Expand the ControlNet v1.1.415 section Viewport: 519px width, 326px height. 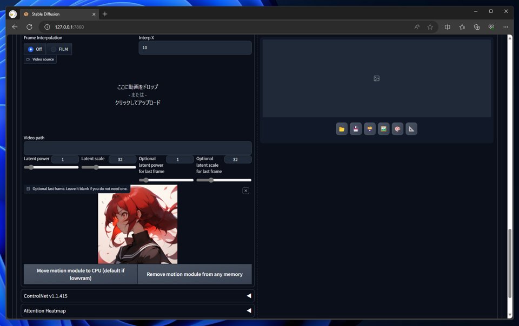pyautogui.click(x=137, y=296)
